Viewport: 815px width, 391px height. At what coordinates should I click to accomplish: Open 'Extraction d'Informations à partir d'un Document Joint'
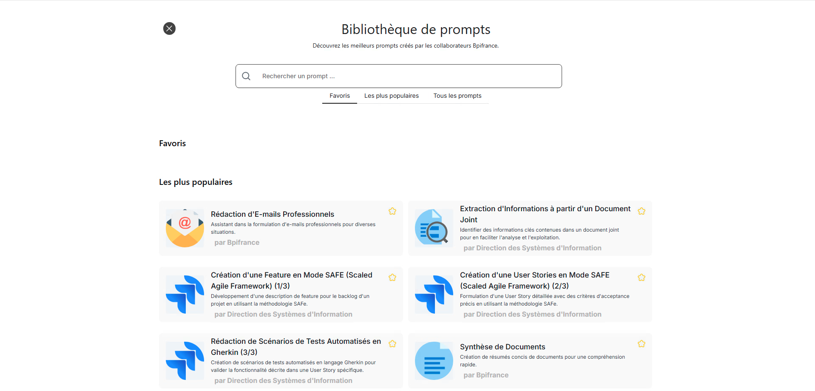(x=545, y=214)
